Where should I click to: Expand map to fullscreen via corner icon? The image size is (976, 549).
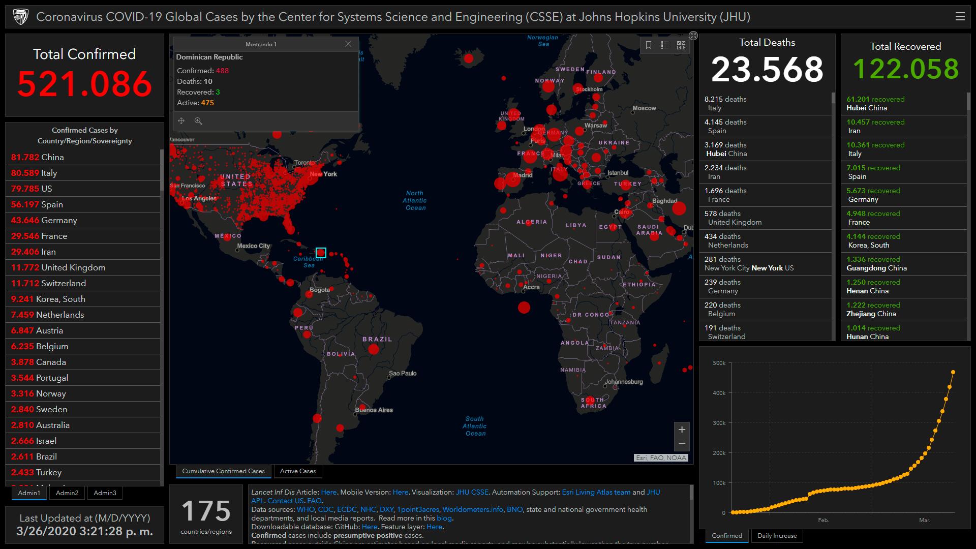693,36
